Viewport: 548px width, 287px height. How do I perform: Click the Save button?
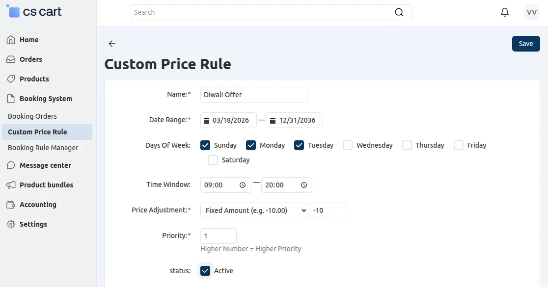coord(526,44)
